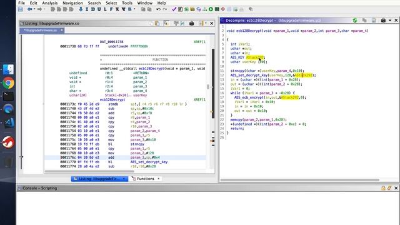Image resolution: width=400 pixels, height=225 pixels.
Task: Switch to the Listing bottom tab
Action: 99,179
